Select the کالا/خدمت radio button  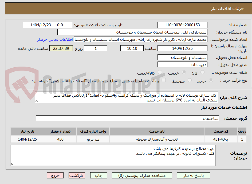160,72
